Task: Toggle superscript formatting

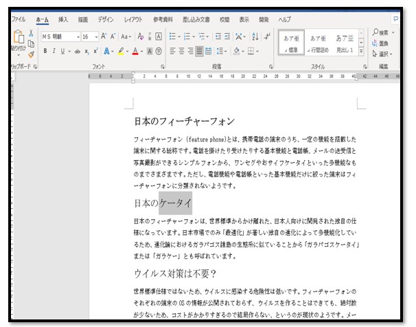Action: (x=95, y=51)
